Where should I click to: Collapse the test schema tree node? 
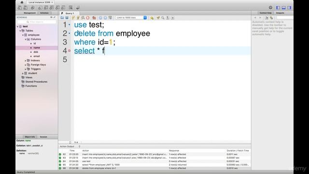17,27
